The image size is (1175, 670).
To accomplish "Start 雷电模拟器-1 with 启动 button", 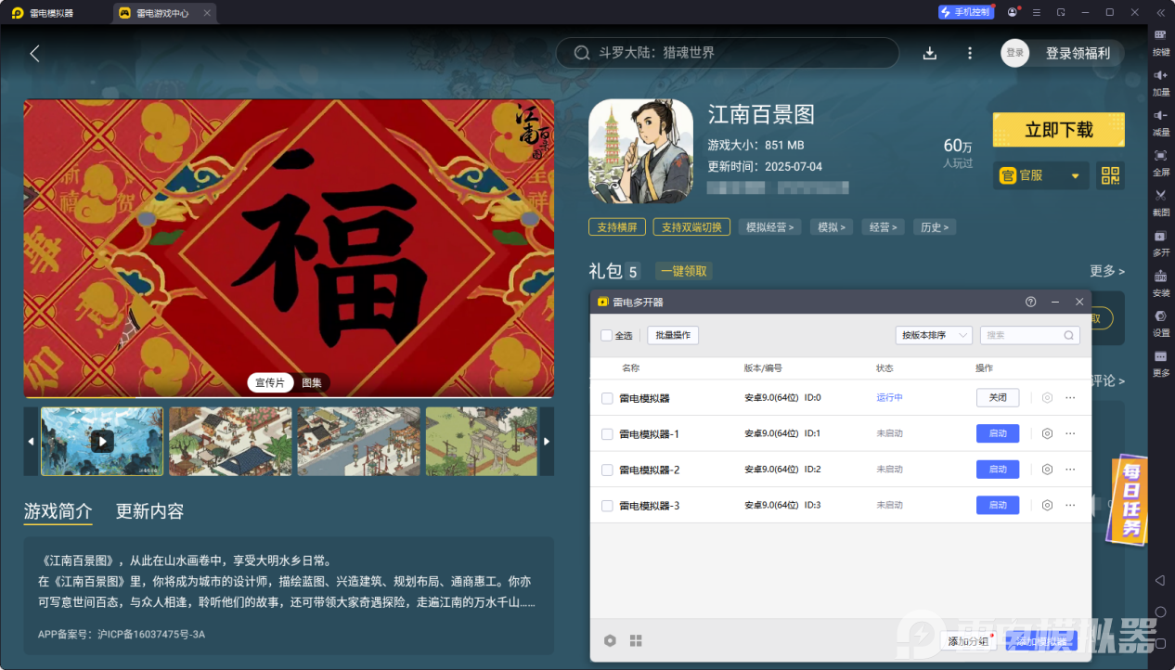I will click(x=998, y=433).
